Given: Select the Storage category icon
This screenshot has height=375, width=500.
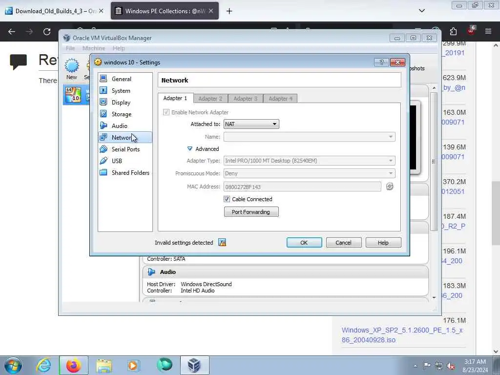Looking at the screenshot, I should coord(104,114).
